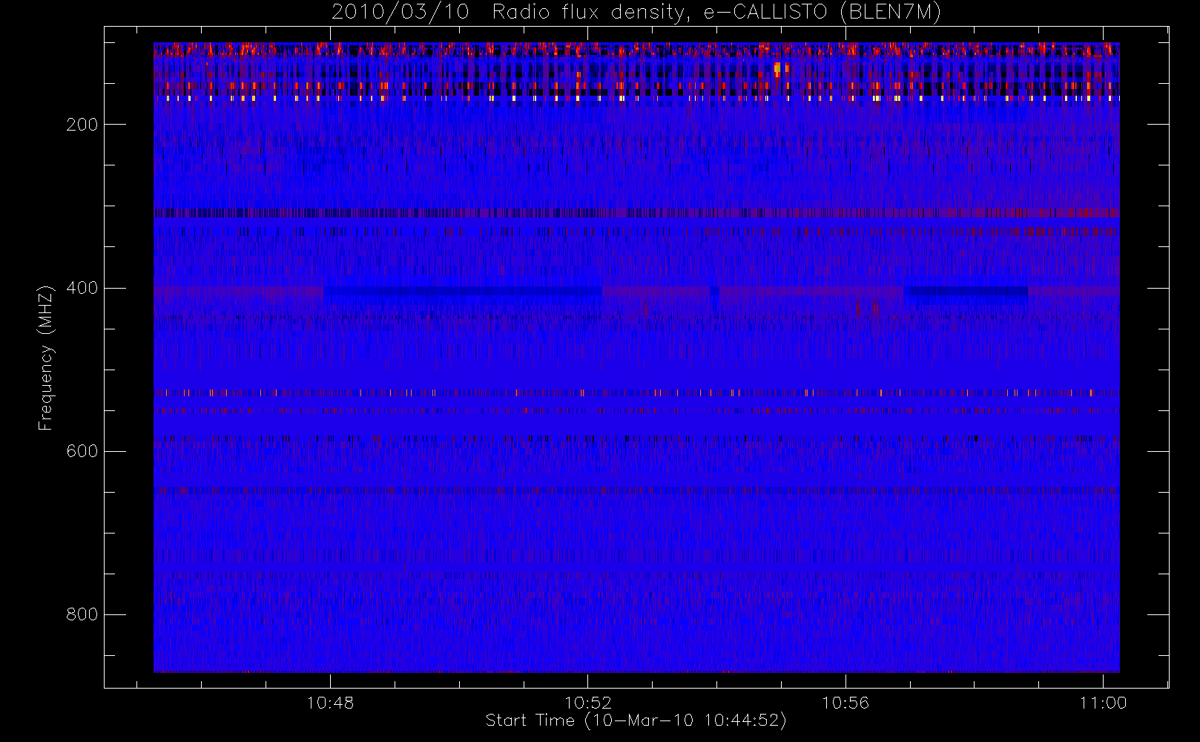Screen dimensions: 1200x742
Task: Click the plot title "Radio flux density, e-CALLISTO (BLEN7M)"
Action: pyautogui.click(x=716, y=12)
